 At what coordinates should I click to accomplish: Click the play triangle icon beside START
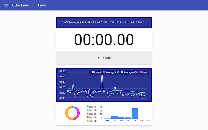(98, 58)
